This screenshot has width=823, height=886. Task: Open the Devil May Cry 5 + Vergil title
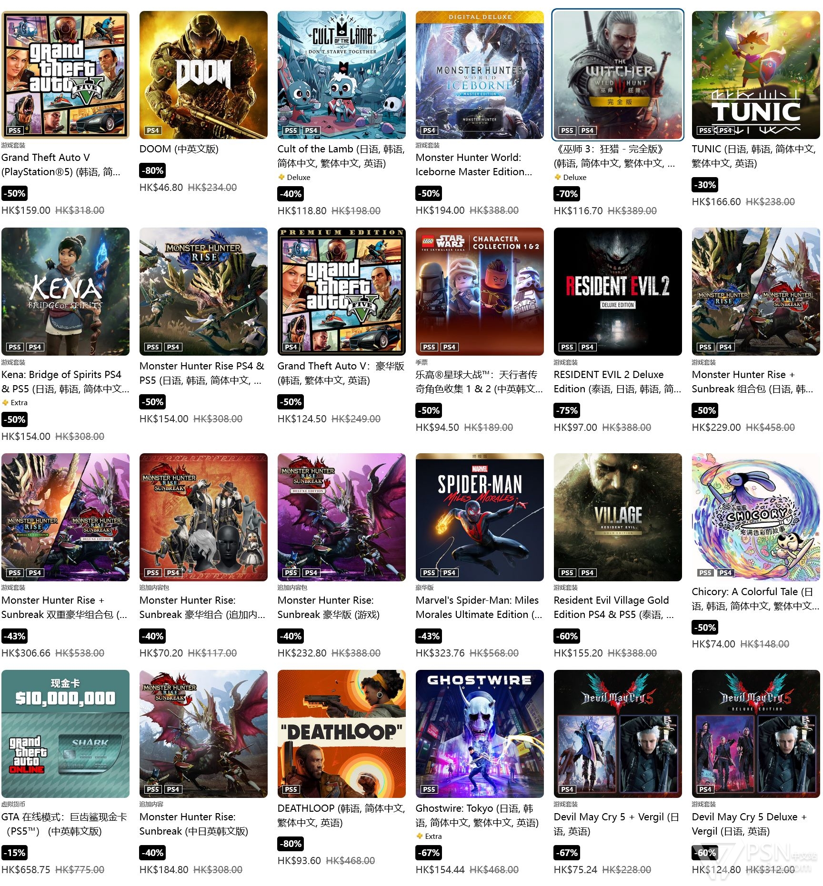(616, 824)
